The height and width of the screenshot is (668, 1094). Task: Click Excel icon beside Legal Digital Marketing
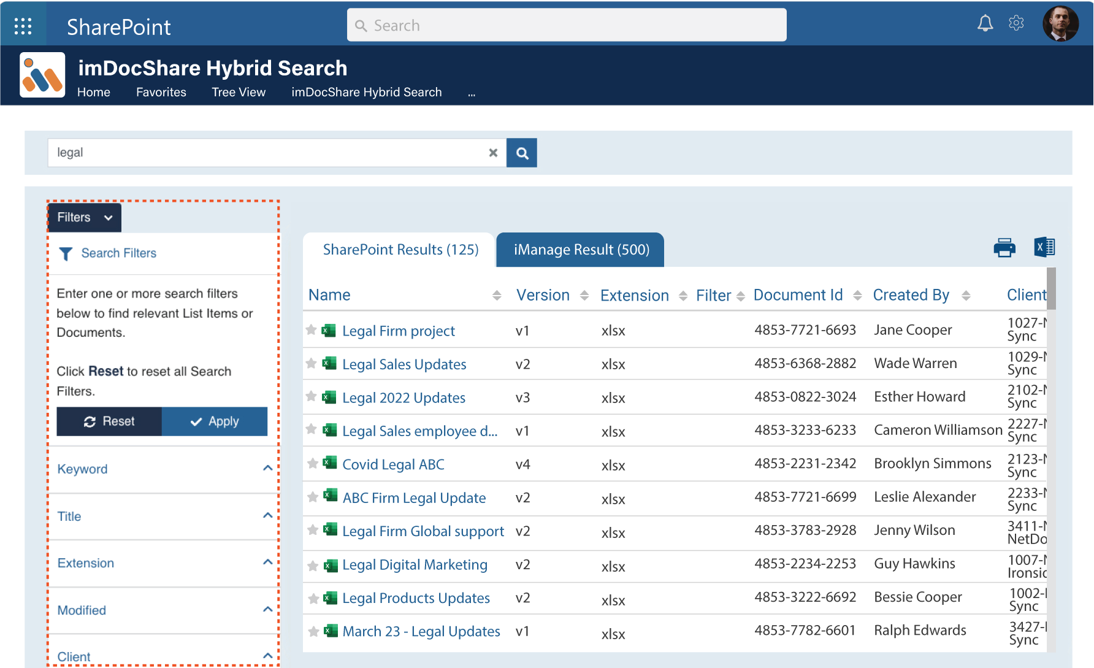pyautogui.click(x=331, y=566)
